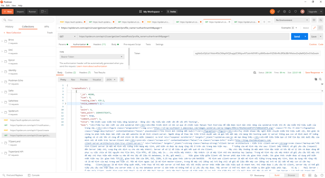Open the Test Results response tab
The image size is (325, 178).
pos(99,72)
